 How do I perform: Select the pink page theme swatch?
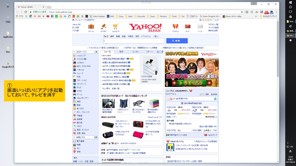(x=203, y=20)
